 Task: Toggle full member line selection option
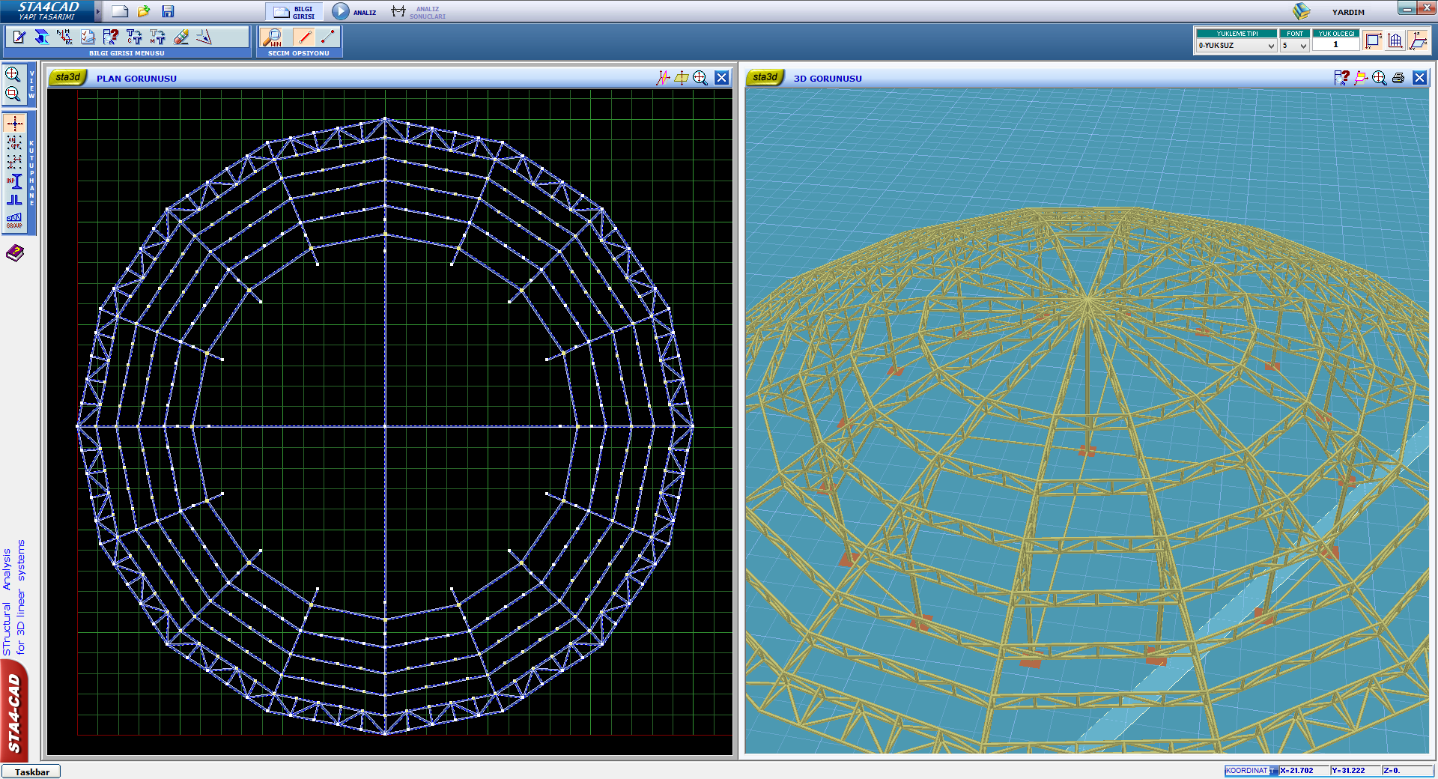coord(303,37)
